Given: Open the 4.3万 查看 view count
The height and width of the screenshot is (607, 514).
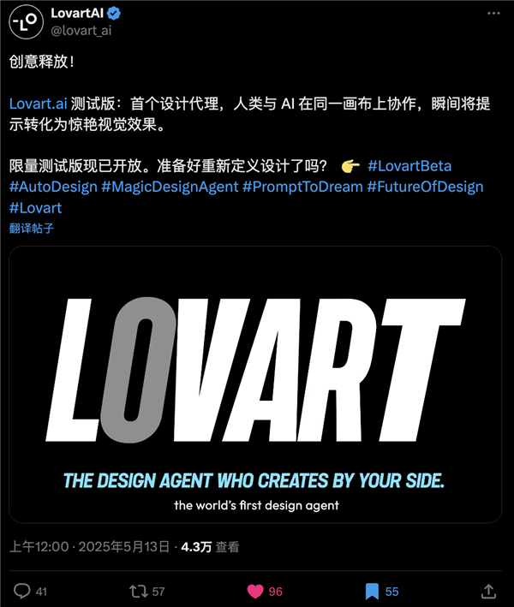Looking at the screenshot, I should coord(210,547).
